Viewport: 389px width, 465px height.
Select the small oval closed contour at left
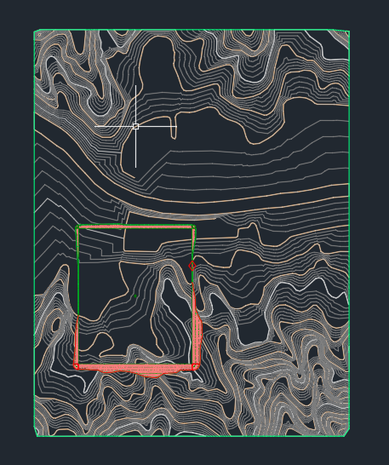(56, 325)
